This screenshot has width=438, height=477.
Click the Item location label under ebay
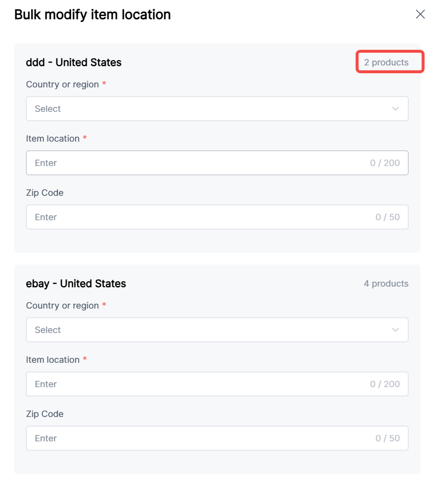click(53, 360)
